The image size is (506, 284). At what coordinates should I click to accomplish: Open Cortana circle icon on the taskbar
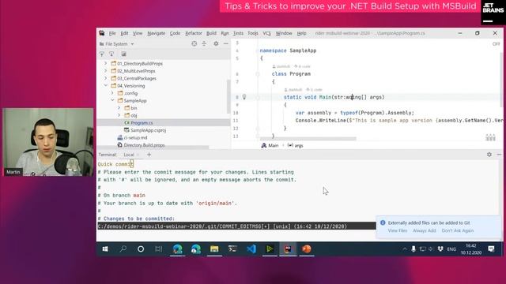tap(141, 249)
